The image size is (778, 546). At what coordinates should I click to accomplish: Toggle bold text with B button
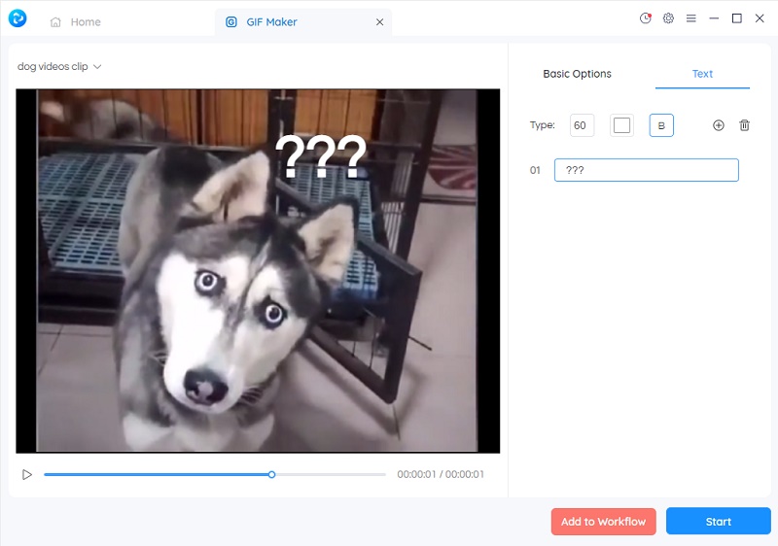[661, 125]
